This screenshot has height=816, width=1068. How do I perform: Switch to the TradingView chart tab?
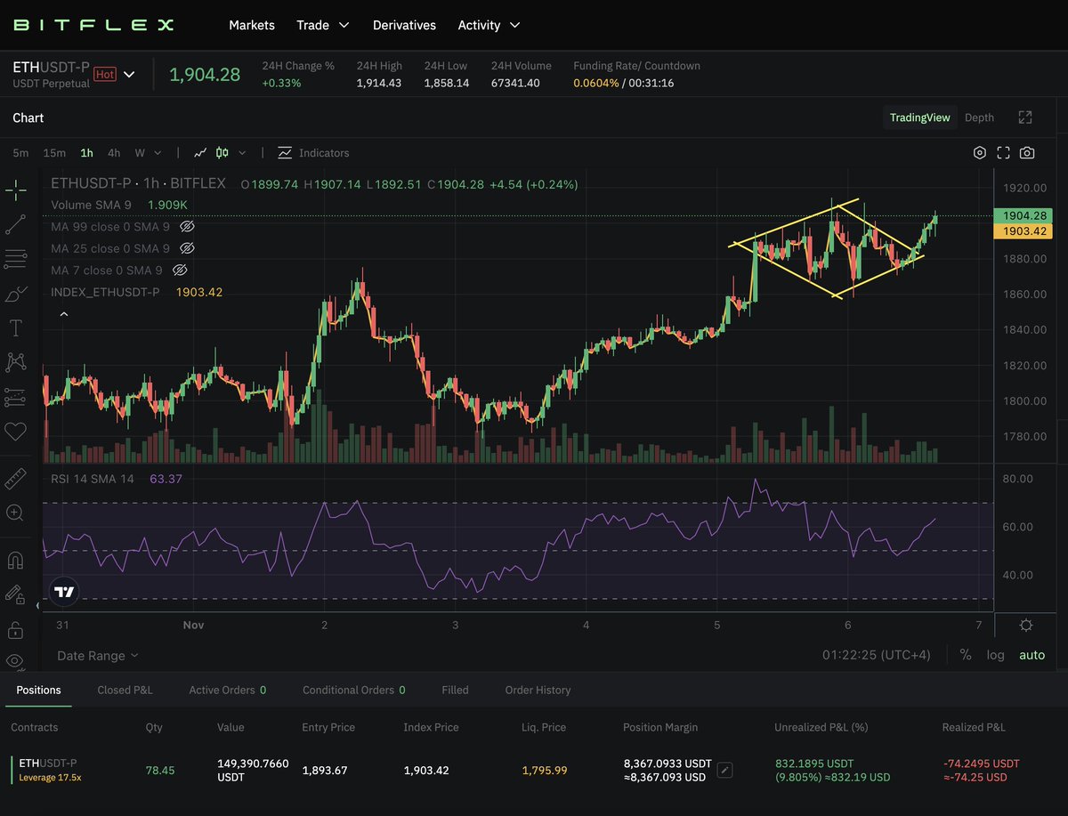click(x=920, y=117)
